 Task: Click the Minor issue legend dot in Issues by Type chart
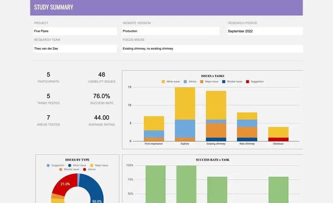[x=70, y=166]
